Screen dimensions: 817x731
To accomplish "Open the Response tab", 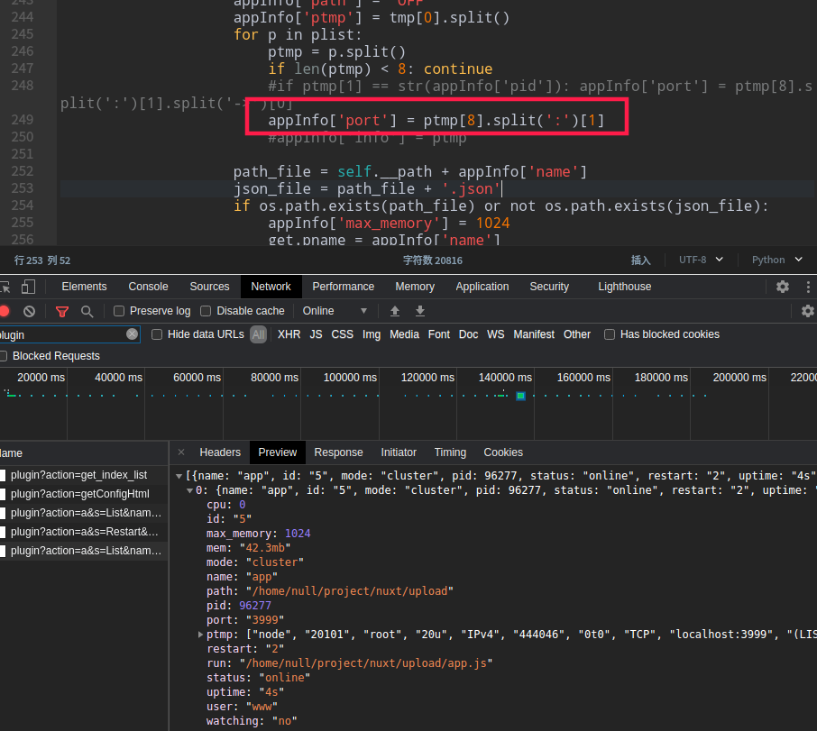I will (338, 452).
